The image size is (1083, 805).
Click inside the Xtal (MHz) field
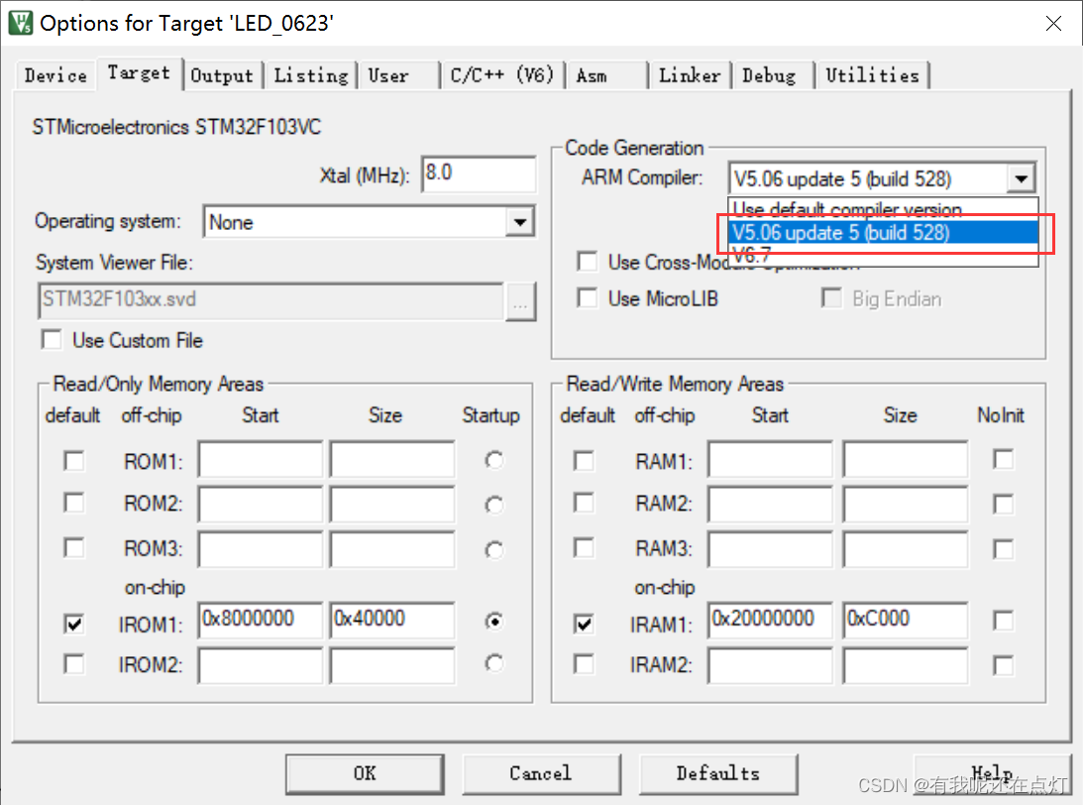coord(478,173)
